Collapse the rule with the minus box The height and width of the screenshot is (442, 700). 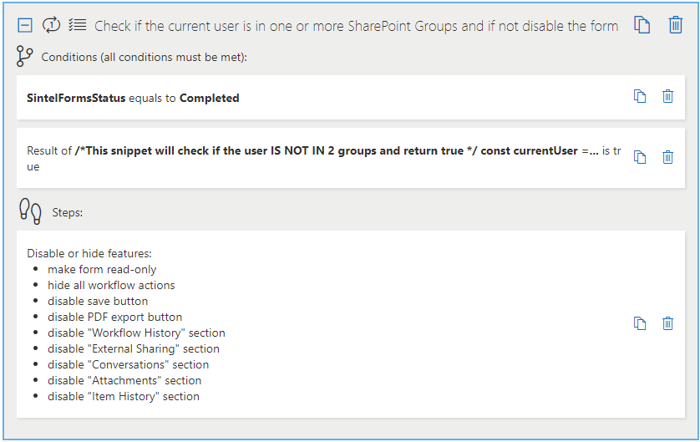(25, 25)
